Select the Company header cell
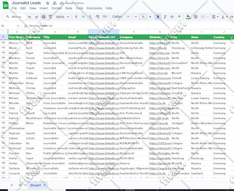 coord(134,37)
